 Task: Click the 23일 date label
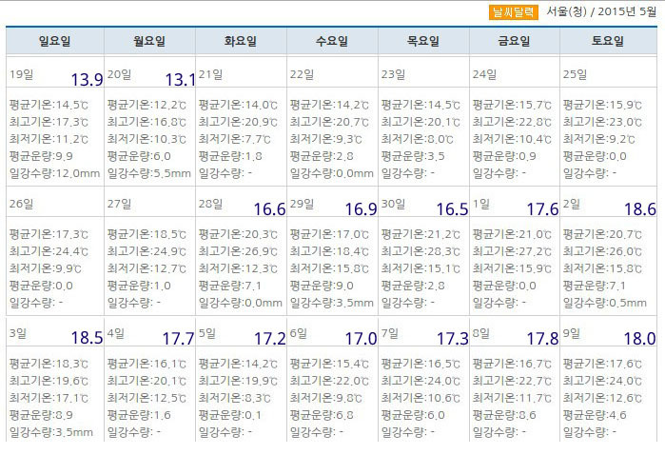coord(393,74)
